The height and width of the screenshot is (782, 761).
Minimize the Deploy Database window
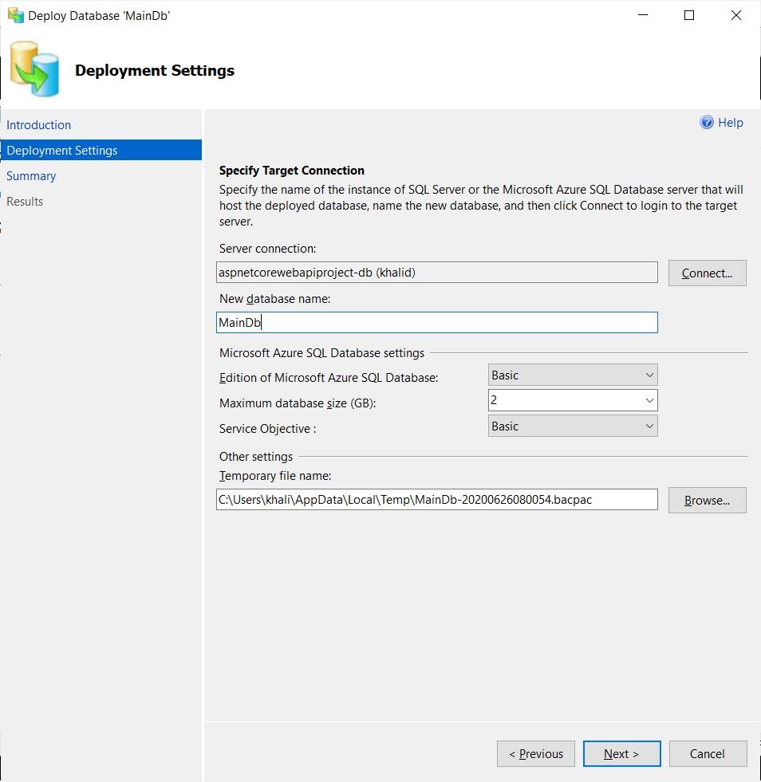tap(643, 15)
